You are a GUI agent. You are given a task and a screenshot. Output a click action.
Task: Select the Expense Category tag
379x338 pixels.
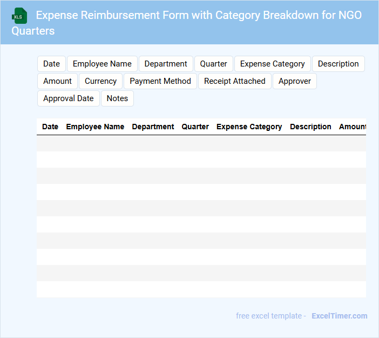[272, 64]
